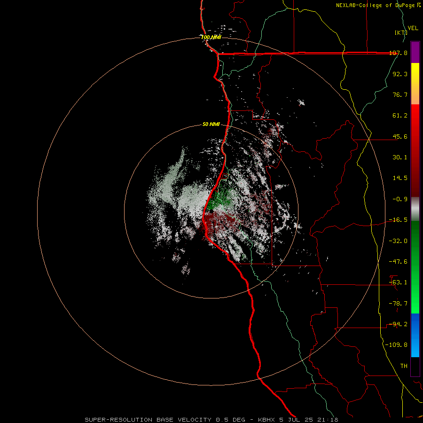Screen dimensions: 423x423
Task: Select the -47.6 scale value
Action: [x=399, y=262]
